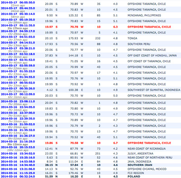Click the JUJUY, ARGENTINA region text
The width and height of the screenshot is (181, 178).
pyautogui.click(x=140, y=154)
